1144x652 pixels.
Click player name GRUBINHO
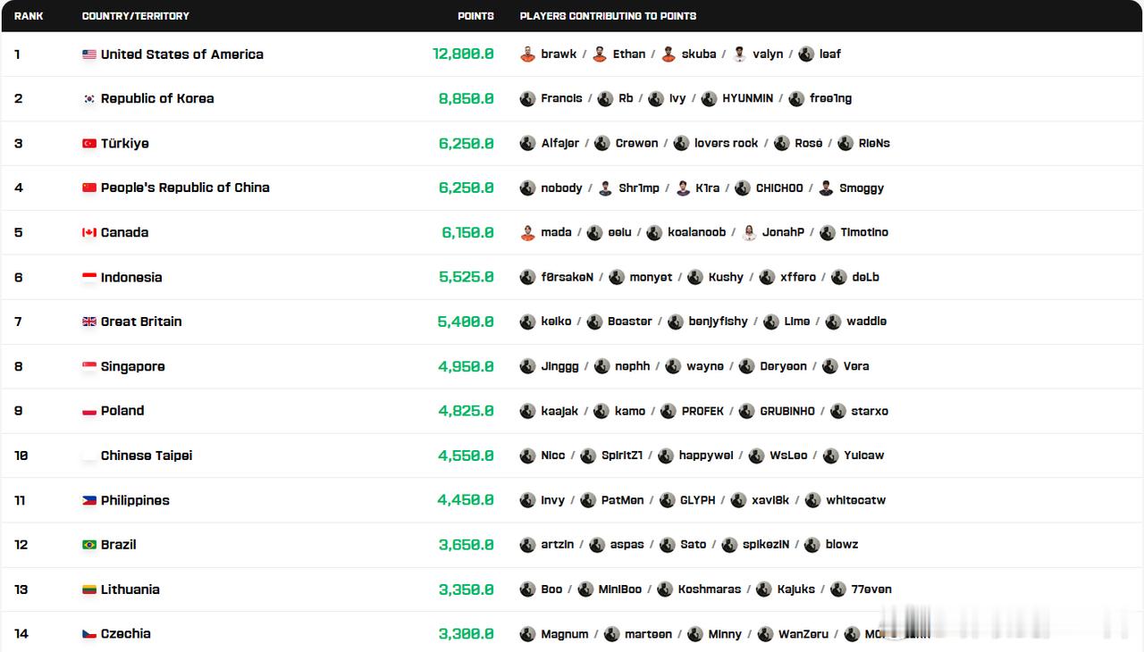pyautogui.click(x=787, y=411)
